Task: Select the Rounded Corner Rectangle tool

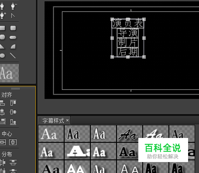Action: pos(13,28)
